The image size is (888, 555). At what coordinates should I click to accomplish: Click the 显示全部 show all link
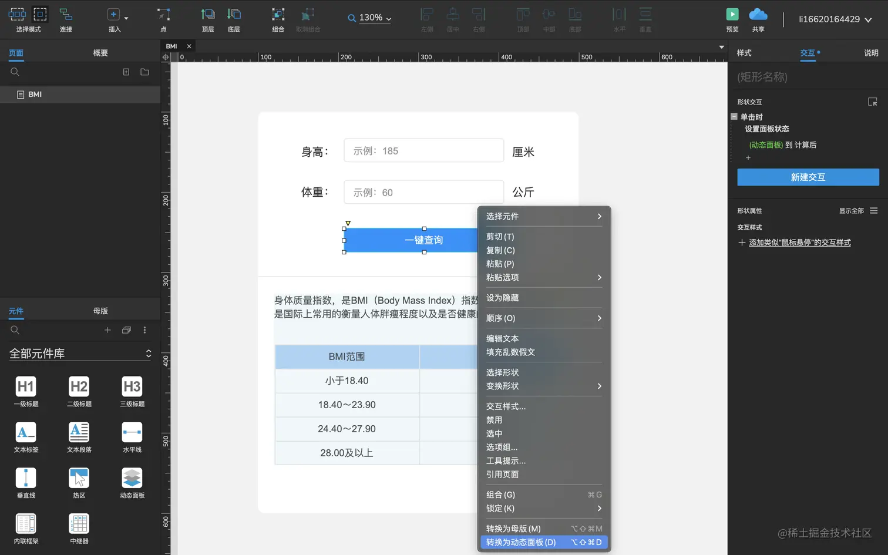851,211
